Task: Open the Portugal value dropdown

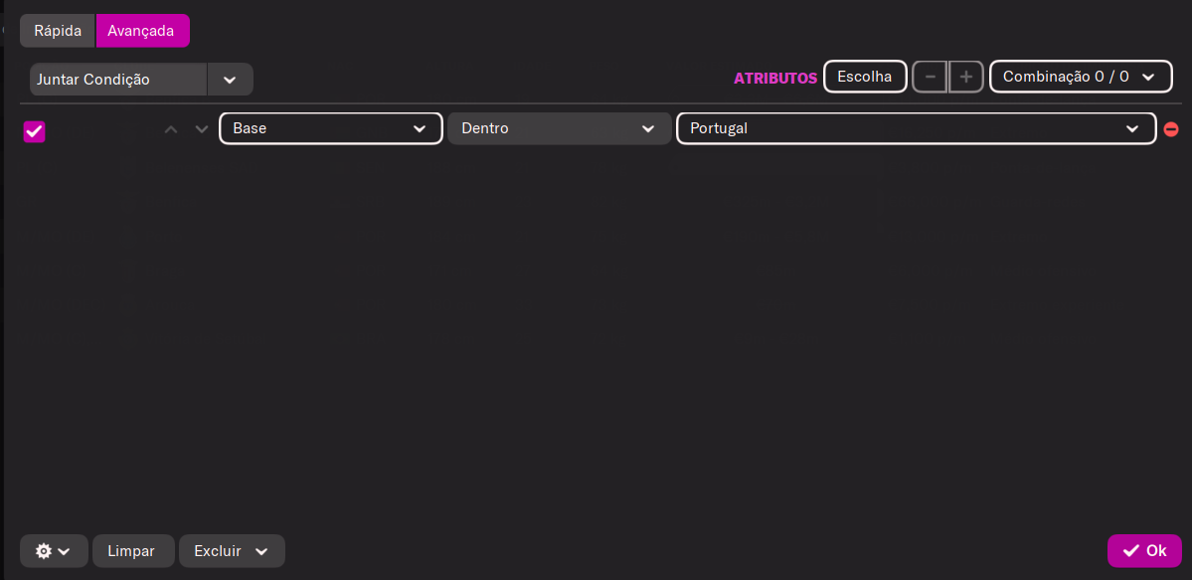Action: click(917, 128)
